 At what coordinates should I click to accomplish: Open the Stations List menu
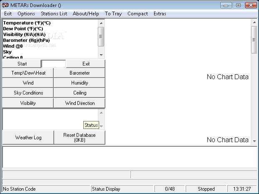coord(54,14)
